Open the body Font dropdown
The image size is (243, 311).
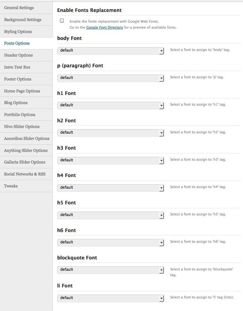click(x=111, y=51)
